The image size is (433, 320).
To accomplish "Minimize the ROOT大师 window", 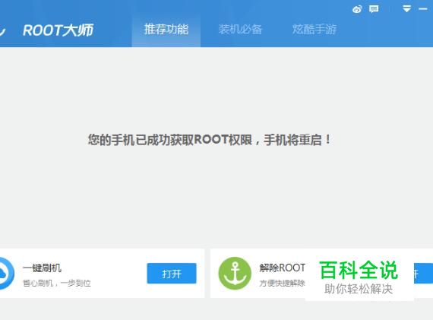I will click(423, 9).
